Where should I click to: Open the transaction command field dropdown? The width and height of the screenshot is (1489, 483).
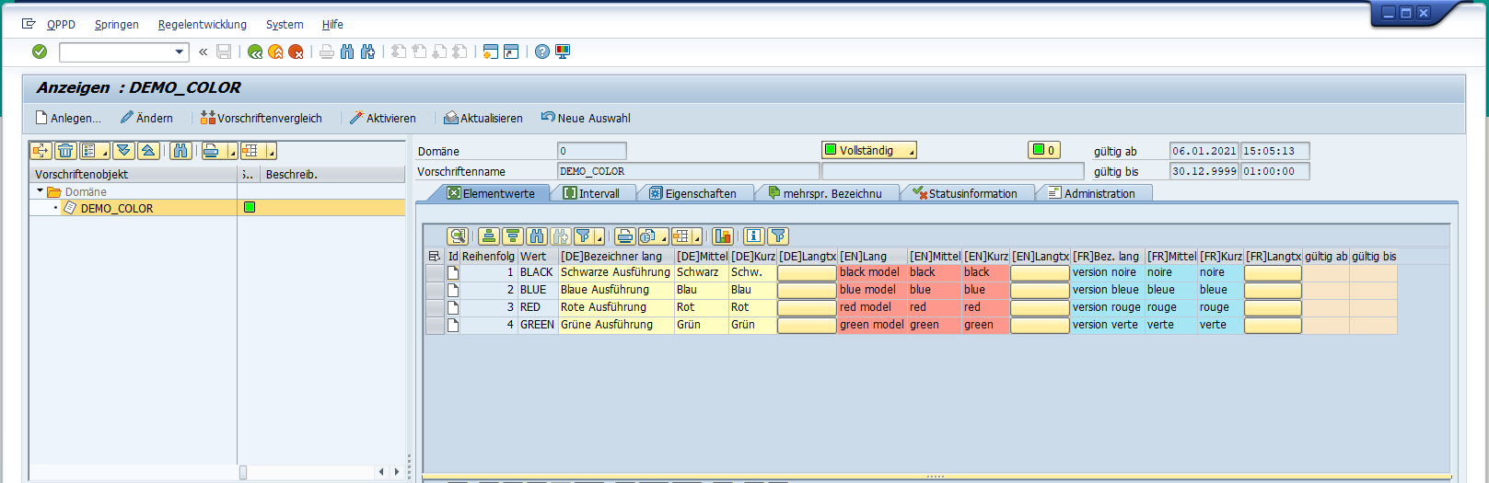[180, 52]
